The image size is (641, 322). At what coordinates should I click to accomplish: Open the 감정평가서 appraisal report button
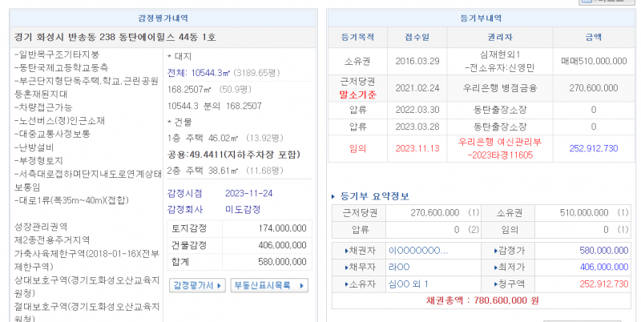tap(196, 285)
